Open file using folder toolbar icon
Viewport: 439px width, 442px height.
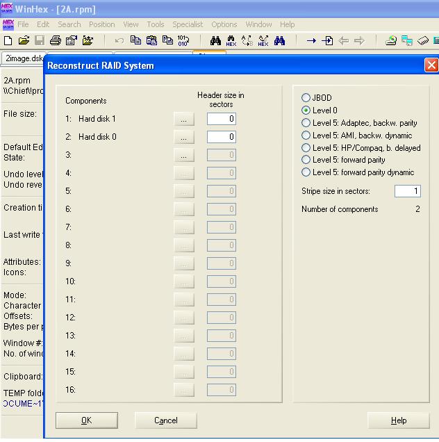[x=24, y=41]
